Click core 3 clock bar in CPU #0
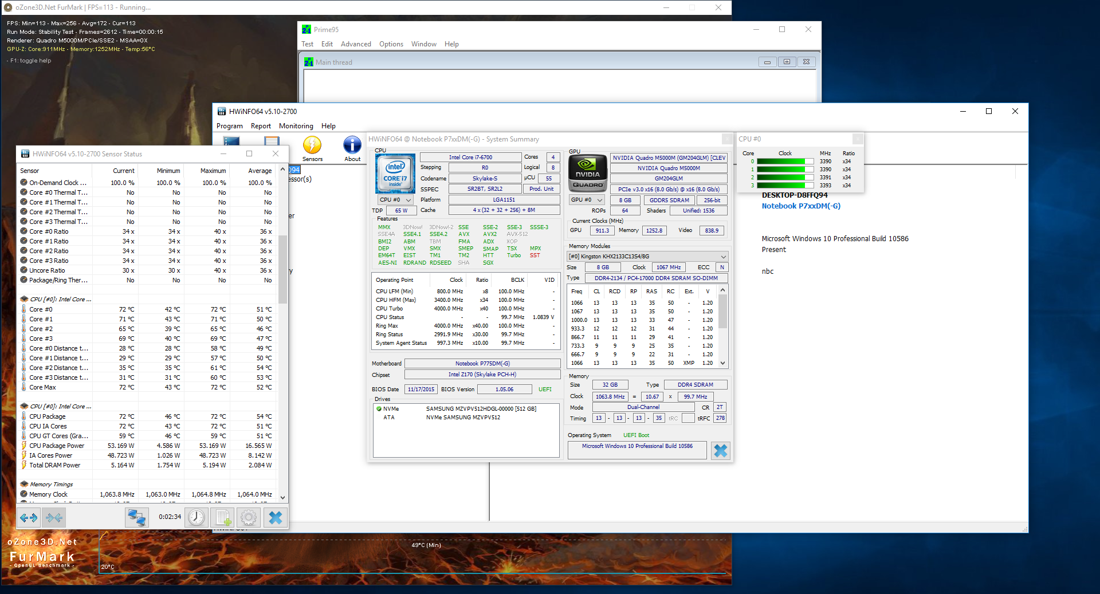 pos(785,186)
